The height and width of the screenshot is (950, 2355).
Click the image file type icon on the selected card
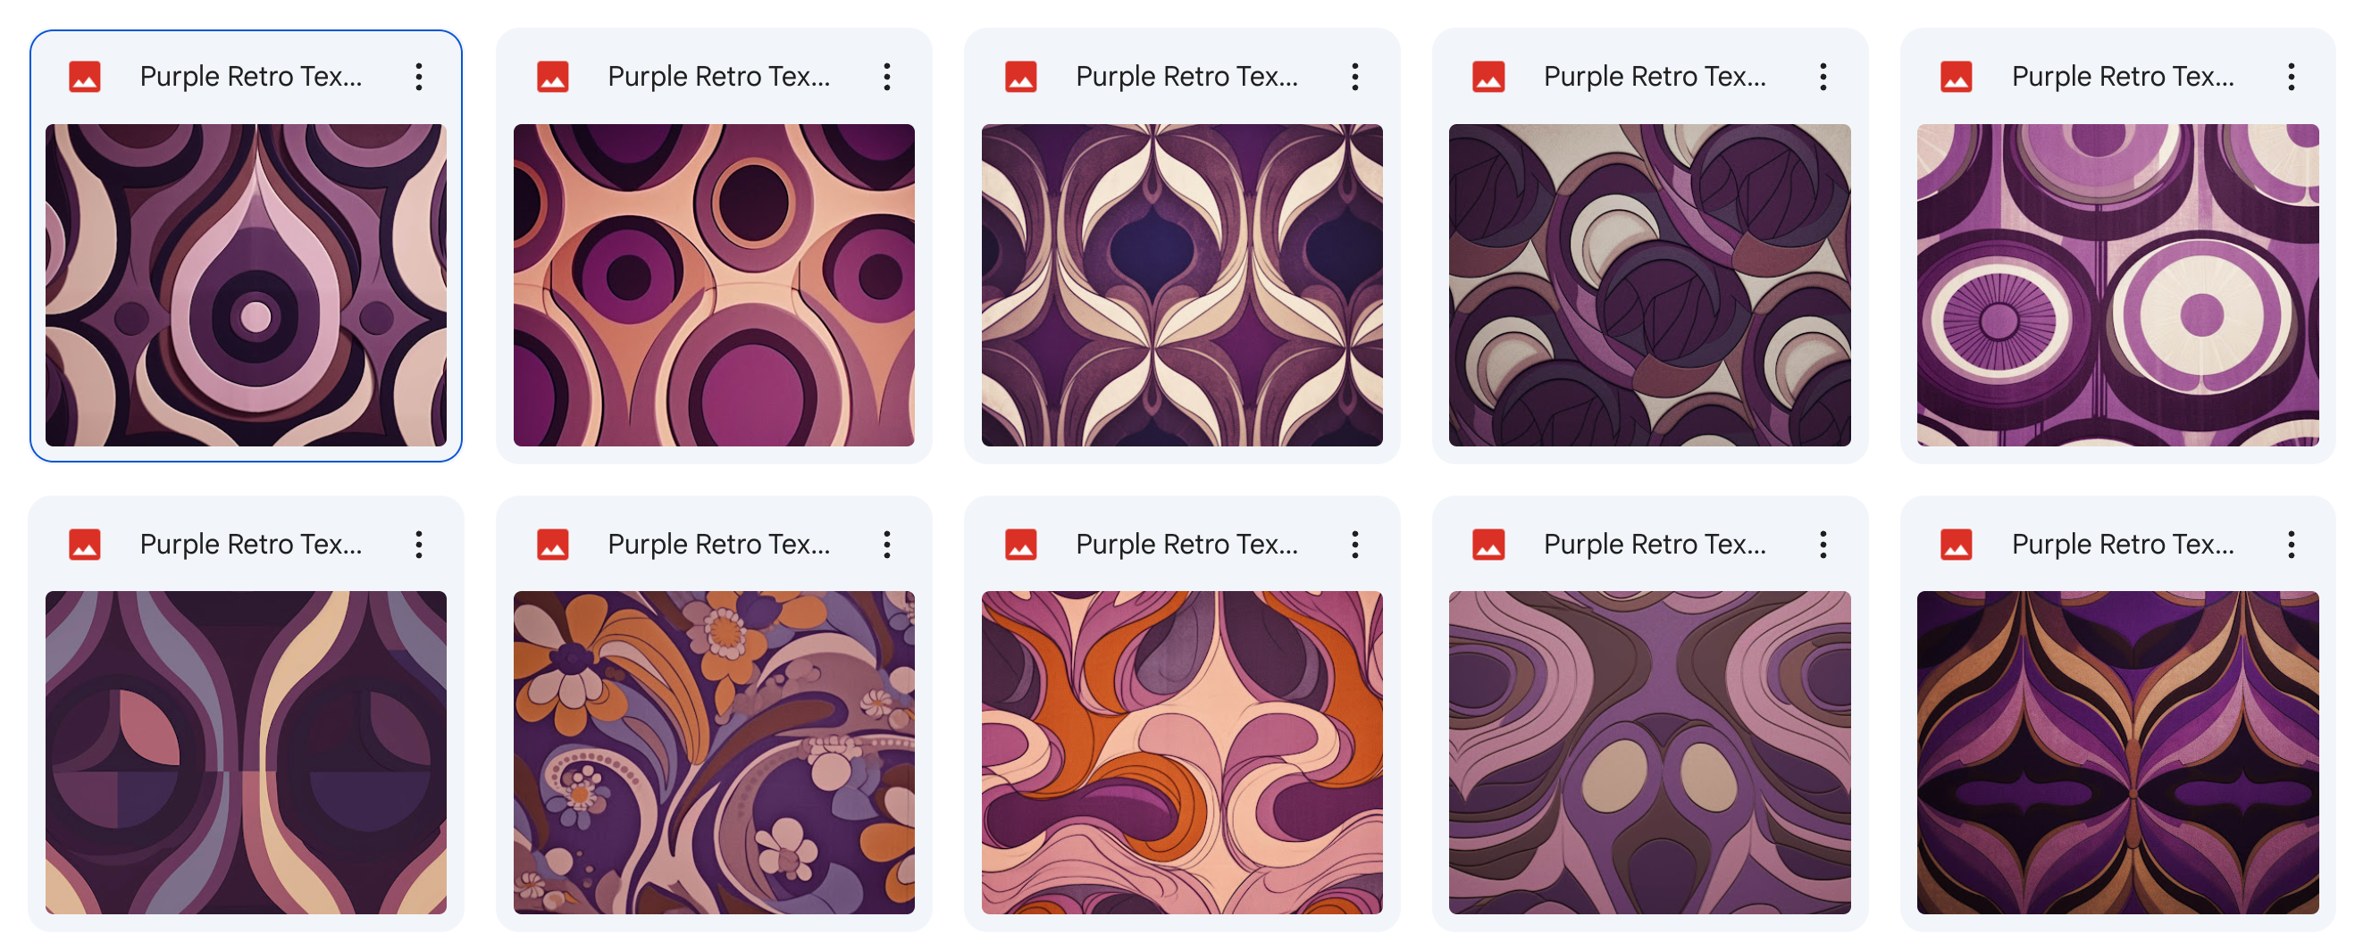tap(85, 77)
